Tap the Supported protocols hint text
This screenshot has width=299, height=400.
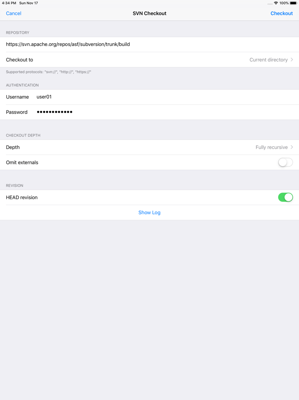tap(49, 72)
